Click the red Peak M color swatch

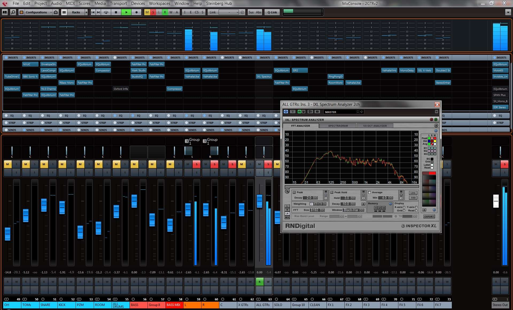(435, 138)
